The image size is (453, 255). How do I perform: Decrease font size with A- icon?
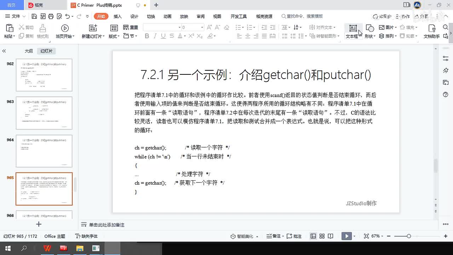point(218,27)
